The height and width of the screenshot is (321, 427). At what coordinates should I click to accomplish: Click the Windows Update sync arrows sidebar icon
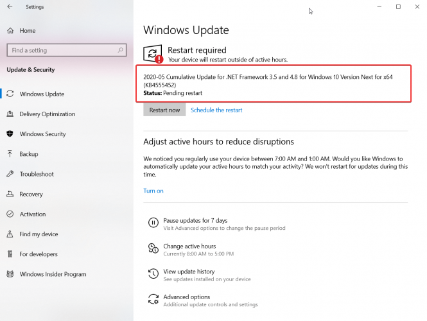(10, 94)
